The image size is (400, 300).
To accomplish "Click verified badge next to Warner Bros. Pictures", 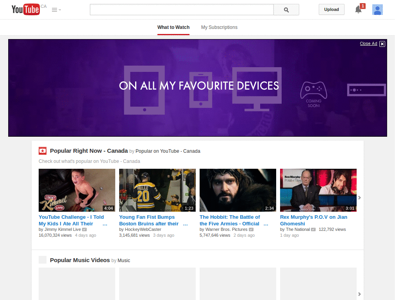I will tap(251, 230).
